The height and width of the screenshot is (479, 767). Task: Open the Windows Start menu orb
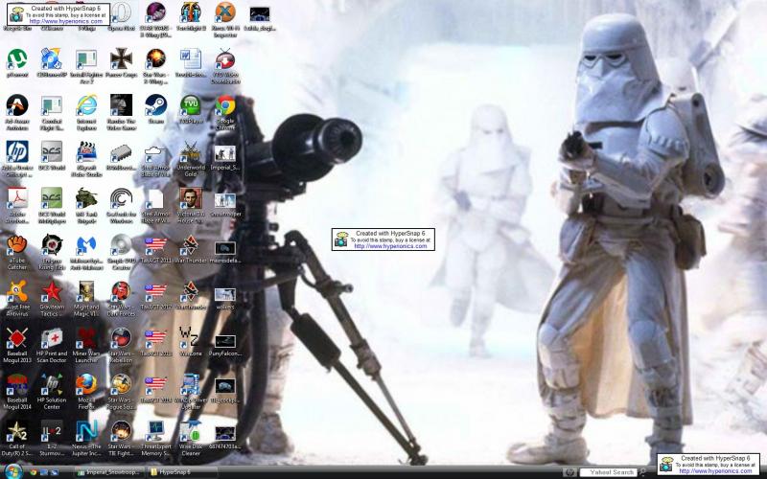tap(12, 472)
